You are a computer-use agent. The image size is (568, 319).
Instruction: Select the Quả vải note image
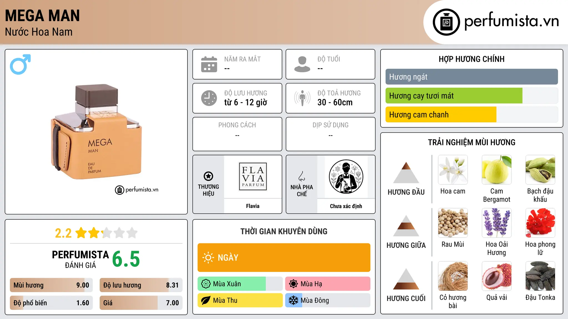click(x=497, y=276)
